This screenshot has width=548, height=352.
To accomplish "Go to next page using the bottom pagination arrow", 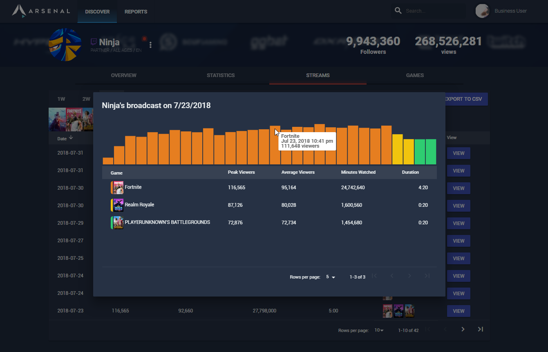I will [463, 329].
